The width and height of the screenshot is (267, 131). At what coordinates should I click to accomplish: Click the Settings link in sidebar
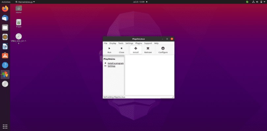pyautogui.click(x=111, y=66)
